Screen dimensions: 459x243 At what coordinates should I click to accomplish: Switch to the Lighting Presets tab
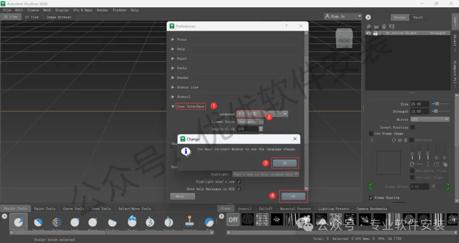[x=334, y=209]
